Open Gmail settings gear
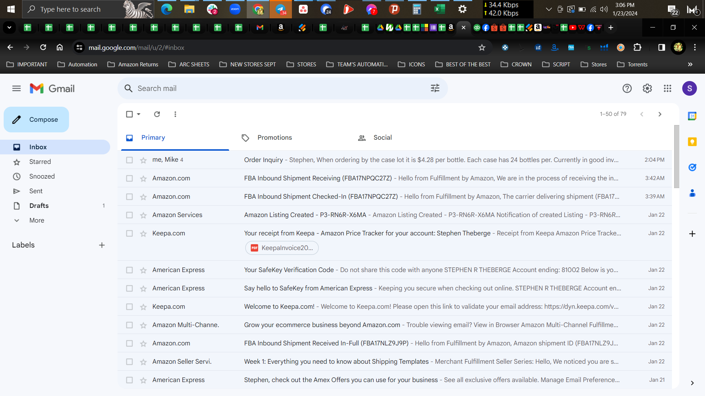 point(647,88)
